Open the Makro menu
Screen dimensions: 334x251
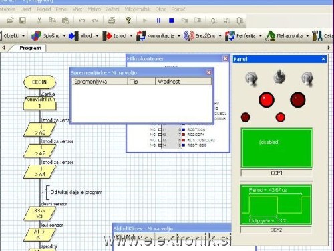coord(94,9)
